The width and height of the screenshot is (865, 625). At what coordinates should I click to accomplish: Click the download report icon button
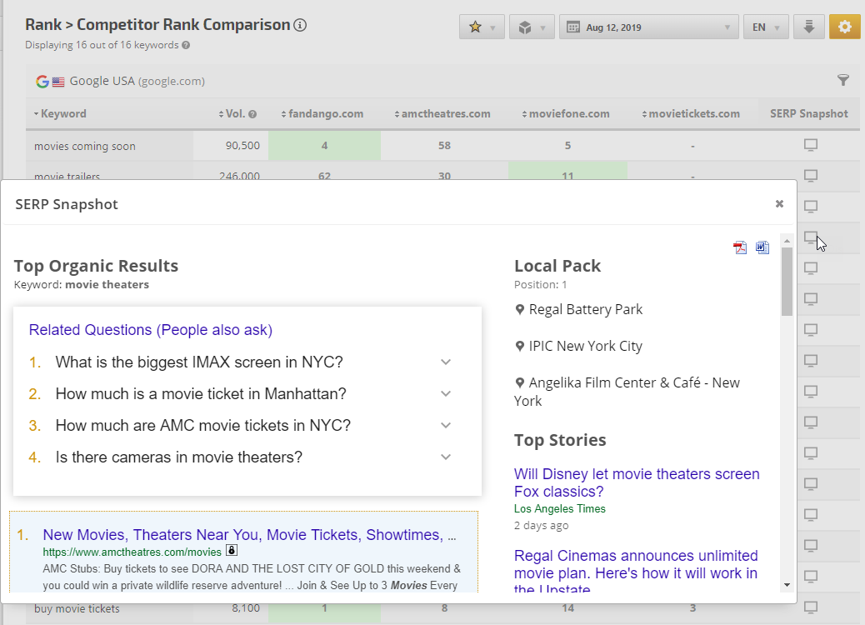tap(808, 27)
